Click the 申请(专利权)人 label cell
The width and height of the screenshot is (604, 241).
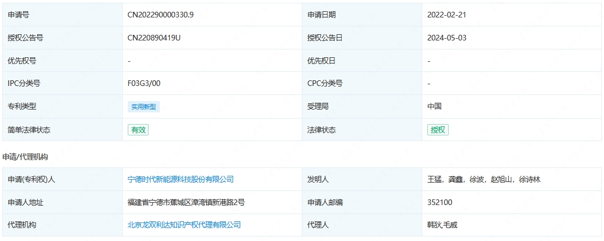[x=62, y=179]
